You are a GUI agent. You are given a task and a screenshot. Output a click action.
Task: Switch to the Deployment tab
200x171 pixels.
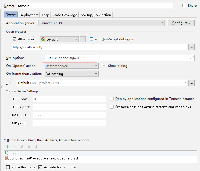point(29,15)
